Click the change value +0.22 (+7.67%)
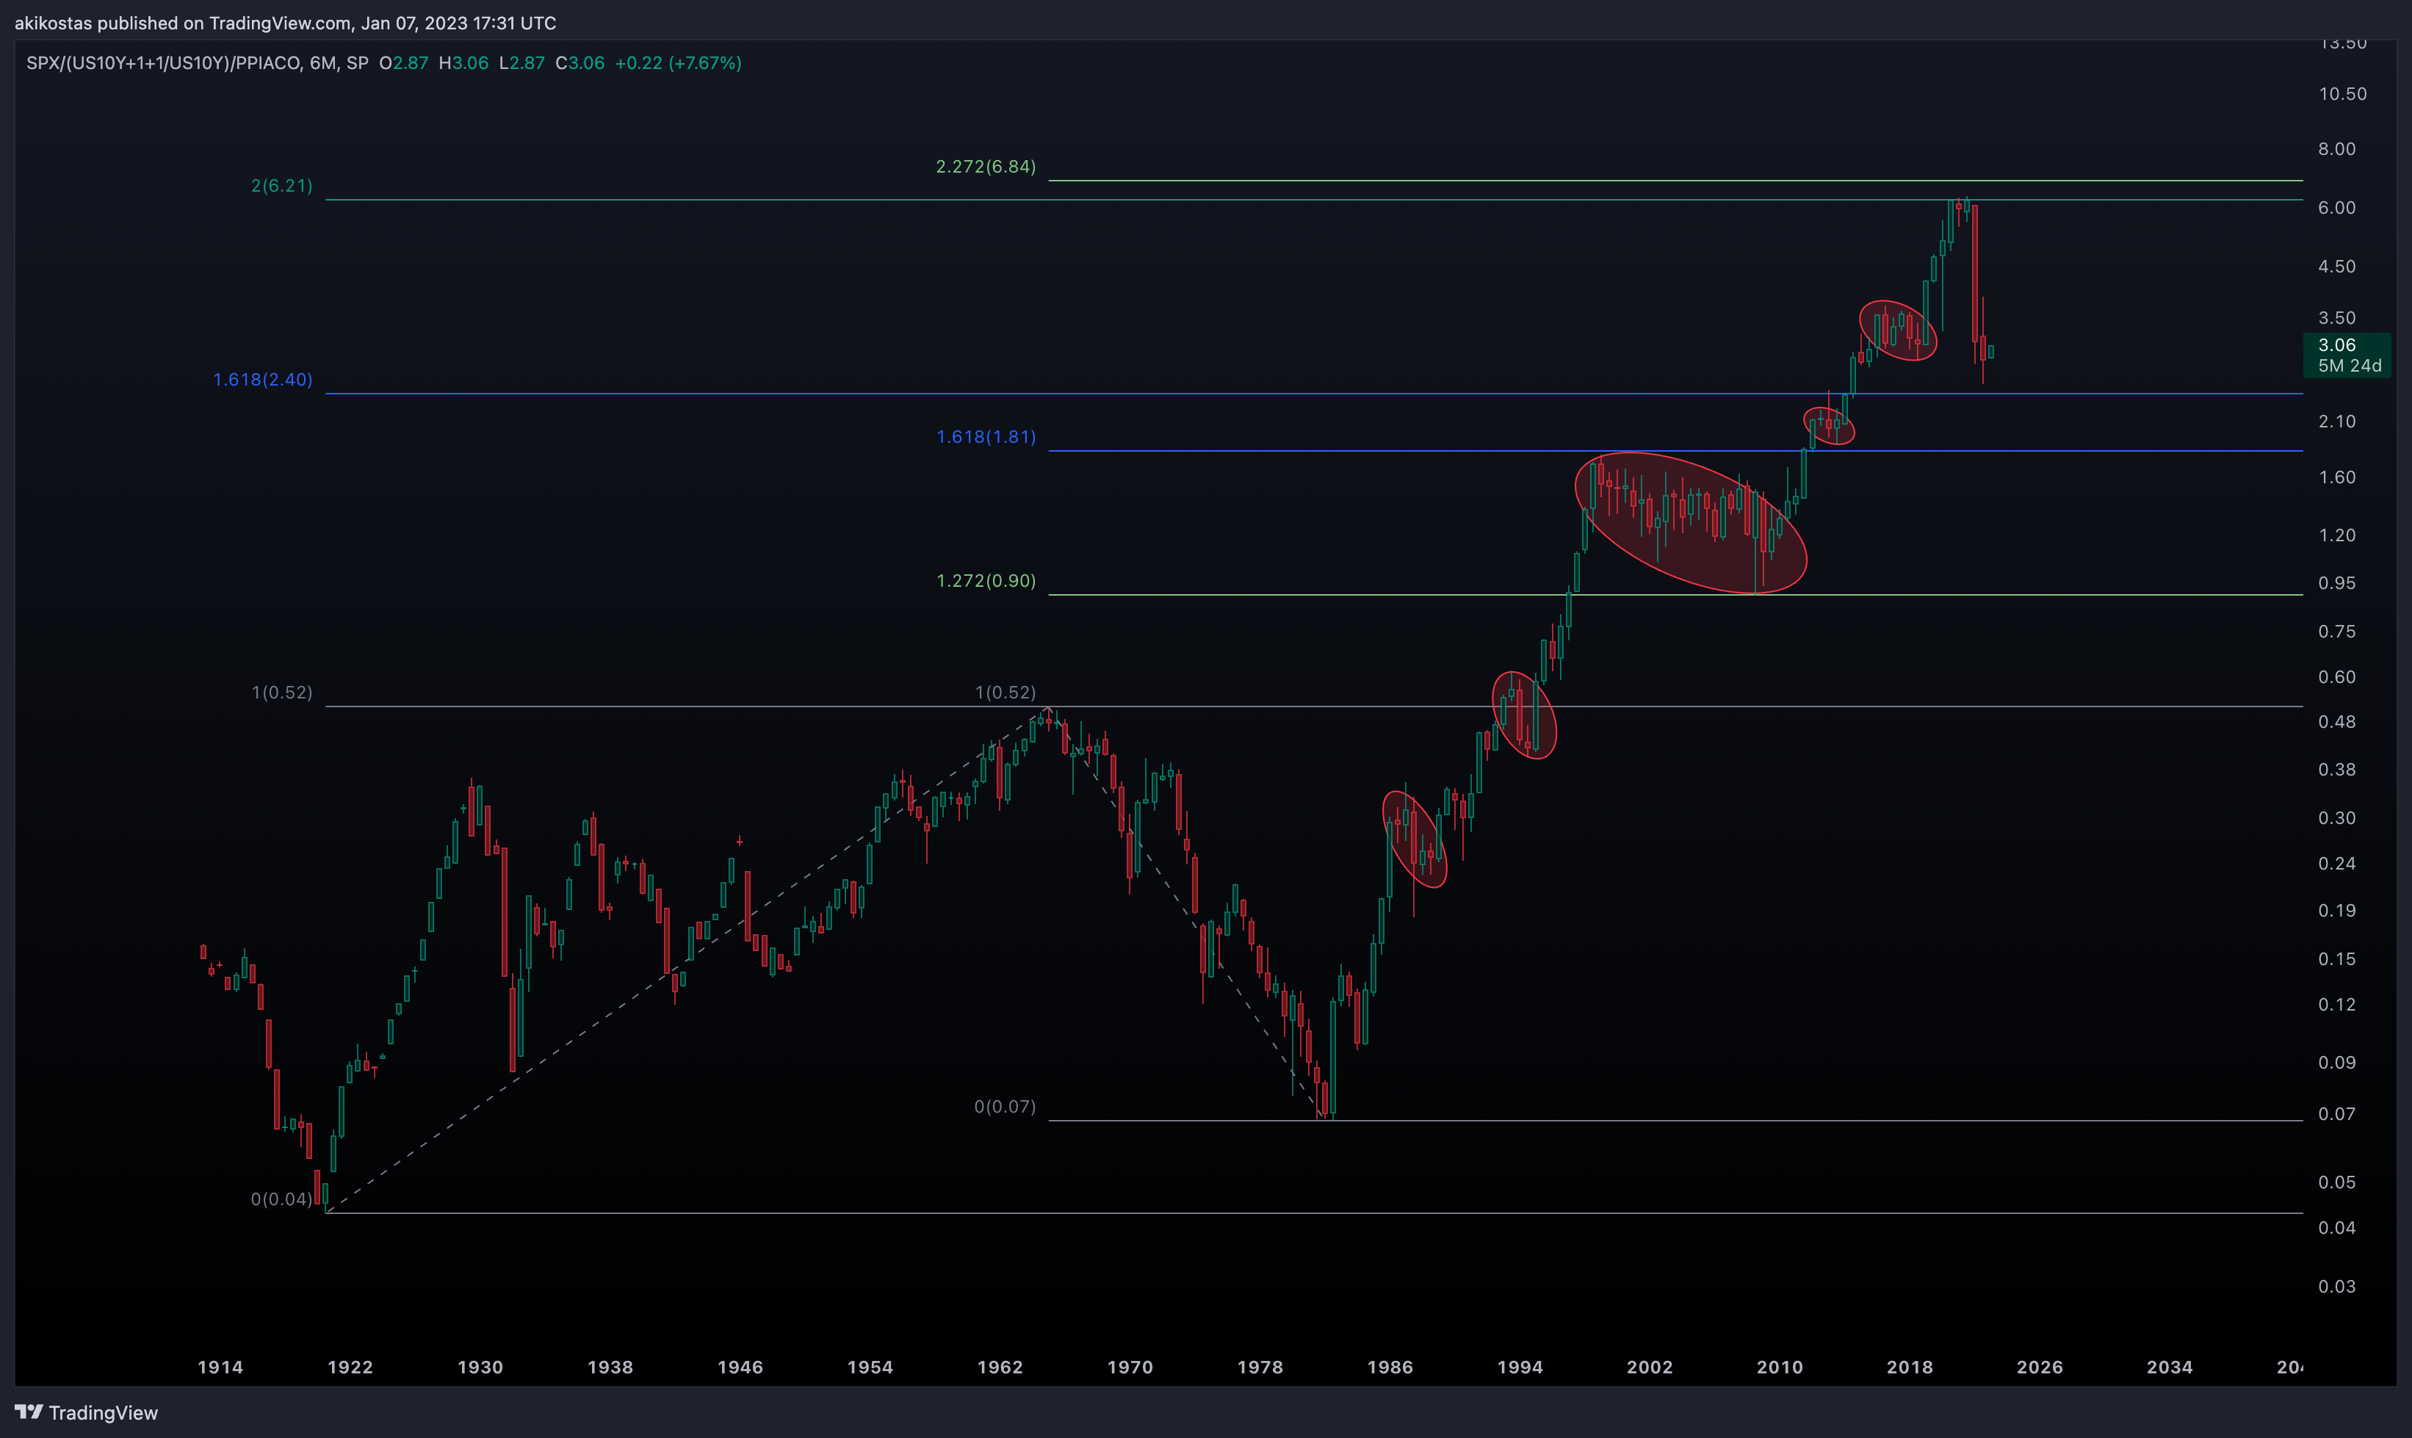Image resolution: width=2412 pixels, height=1438 pixels. [x=679, y=63]
